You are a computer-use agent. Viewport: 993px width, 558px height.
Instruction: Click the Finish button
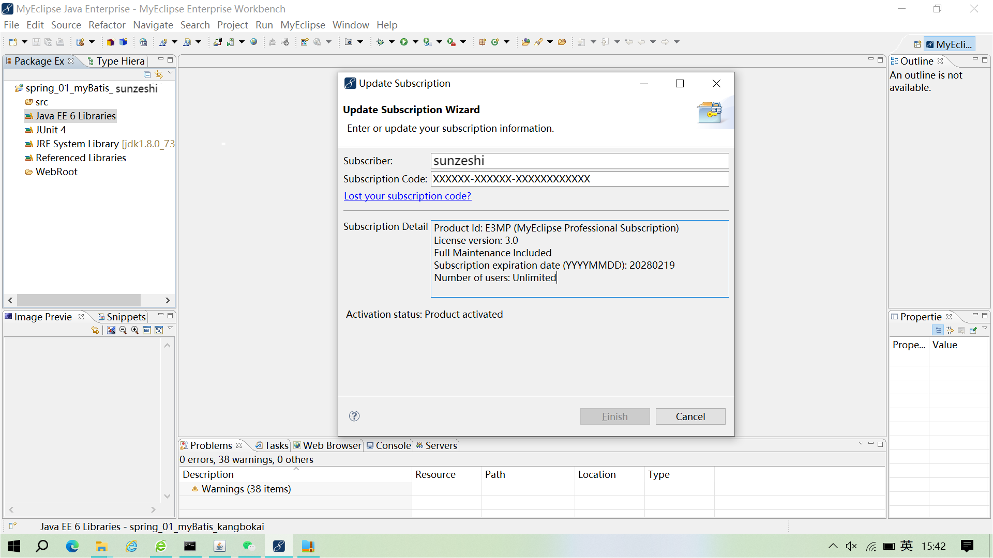pyautogui.click(x=615, y=416)
